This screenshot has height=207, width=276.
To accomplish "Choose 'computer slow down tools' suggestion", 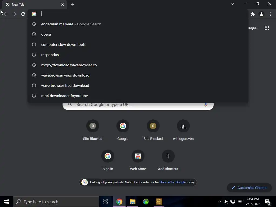I will click(x=138, y=44).
